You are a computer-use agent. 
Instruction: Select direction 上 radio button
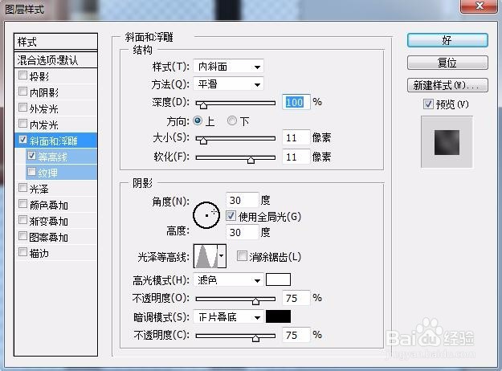click(x=198, y=120)
